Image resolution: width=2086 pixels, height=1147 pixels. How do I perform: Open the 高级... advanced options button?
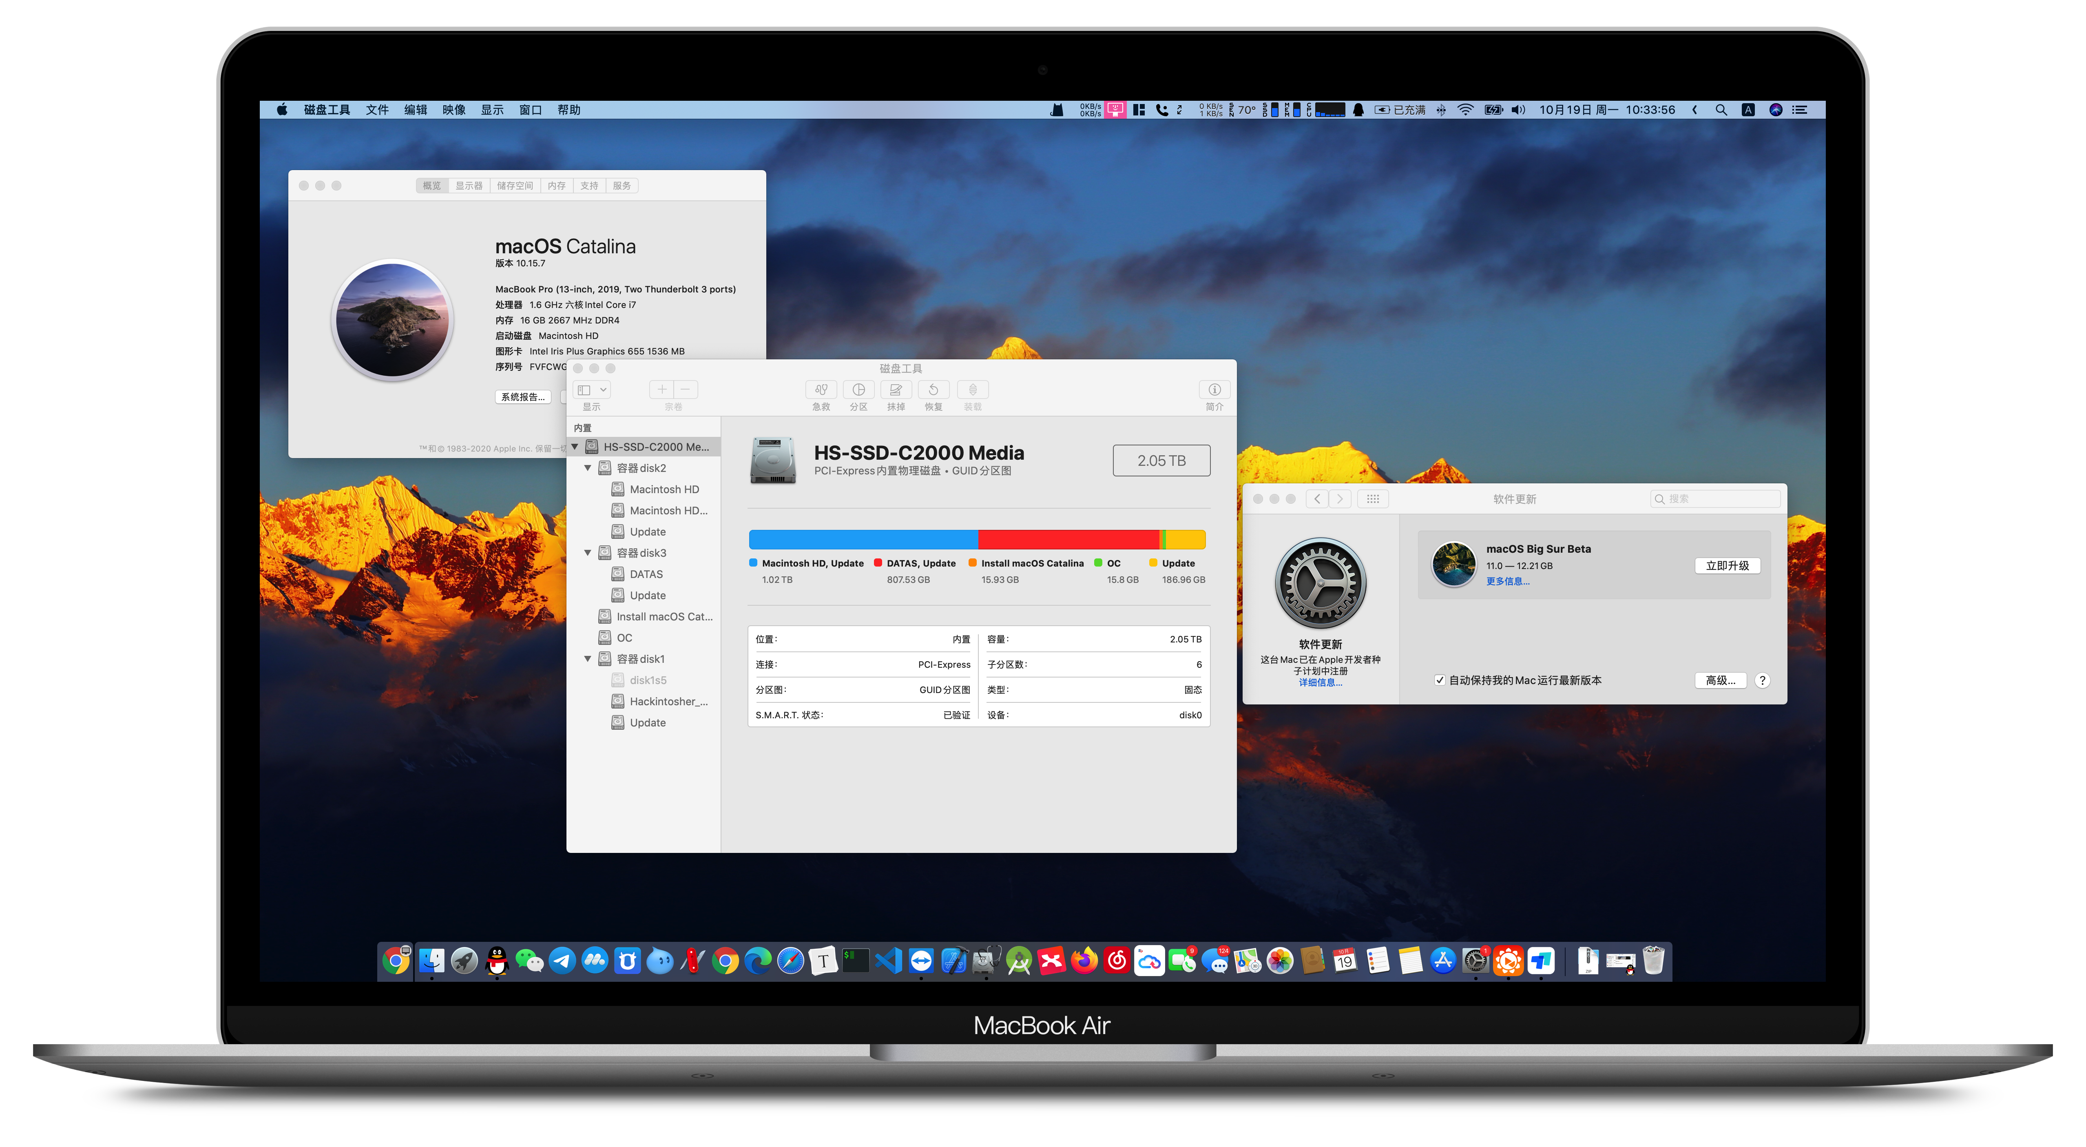click(1720, 680)
